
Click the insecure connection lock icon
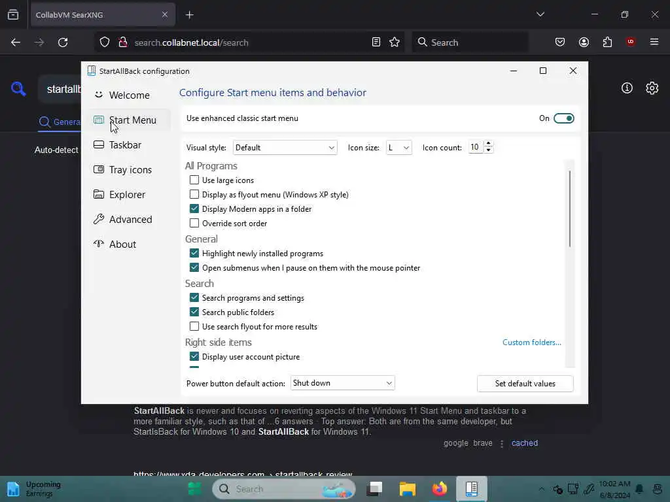pos(122,42)
